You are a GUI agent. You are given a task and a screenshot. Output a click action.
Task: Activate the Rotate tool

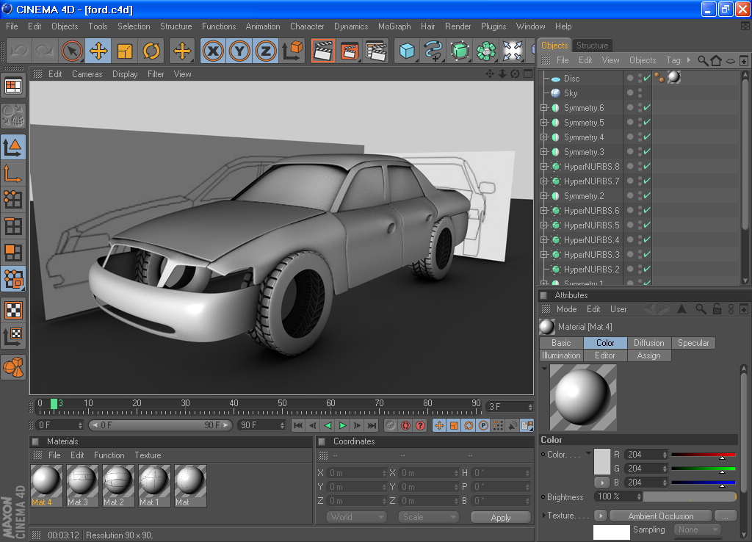[151, 51]
